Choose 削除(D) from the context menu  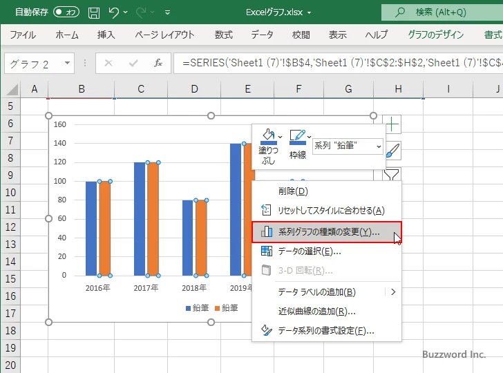(x=327, y=191)
